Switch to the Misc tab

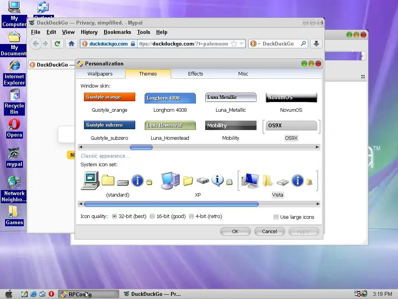243,74
